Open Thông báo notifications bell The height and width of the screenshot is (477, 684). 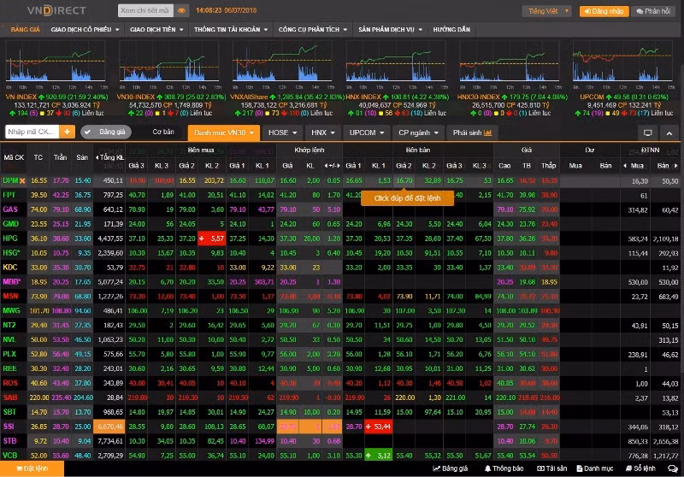tap(504, 468)
